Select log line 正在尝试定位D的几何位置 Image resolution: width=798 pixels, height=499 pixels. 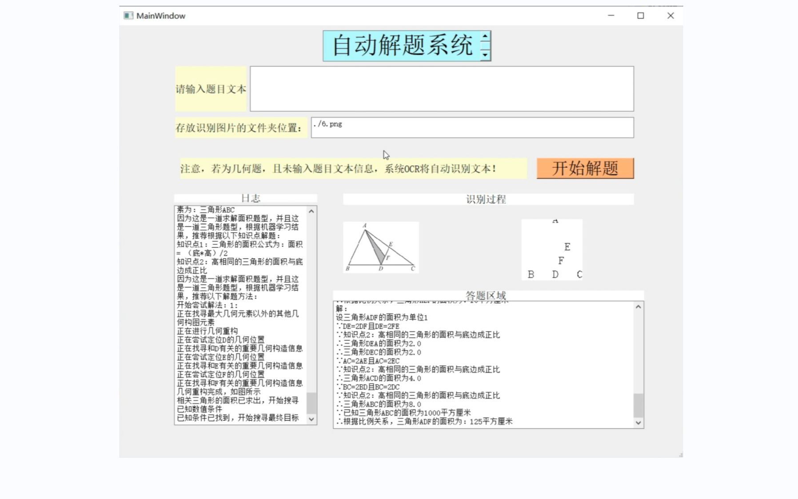[x=221, y=340]
